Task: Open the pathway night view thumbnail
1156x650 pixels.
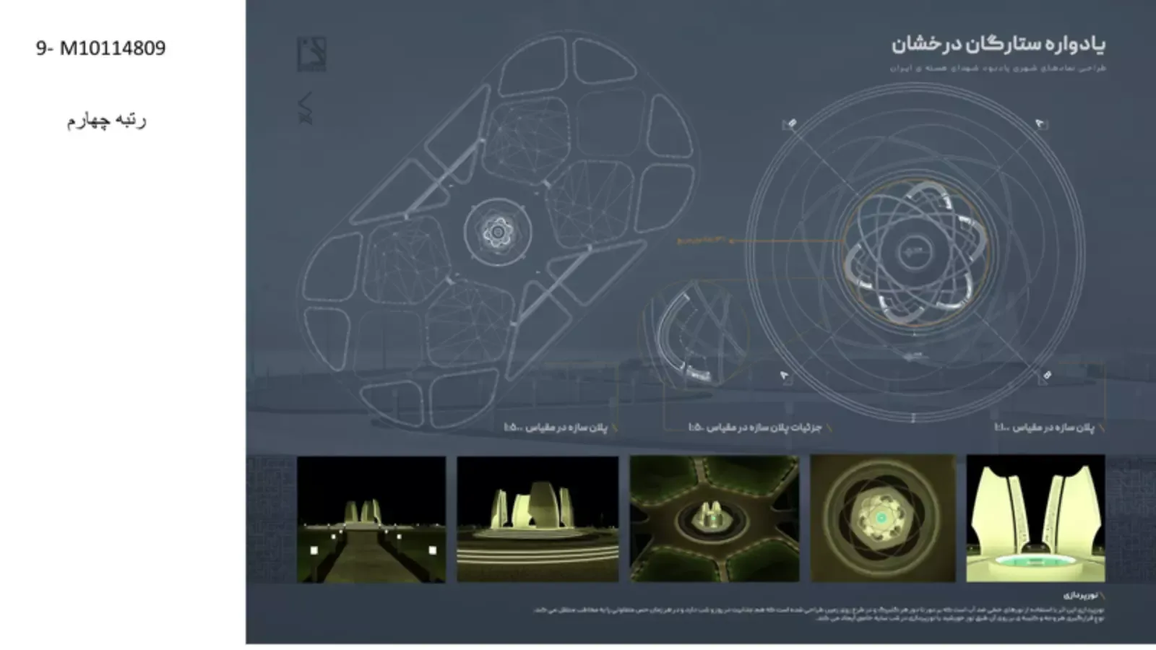Action: click(x=371, y=519)
